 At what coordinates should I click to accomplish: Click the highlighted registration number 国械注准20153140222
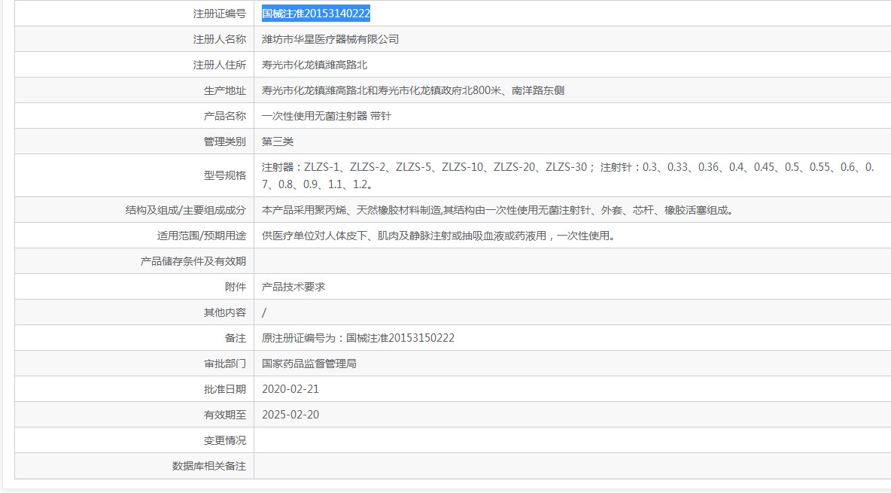pos(316,13)
